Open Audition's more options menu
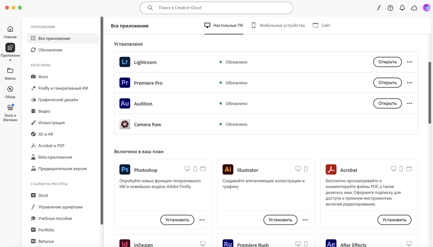 pyautogui.click(x=410, y=103)
